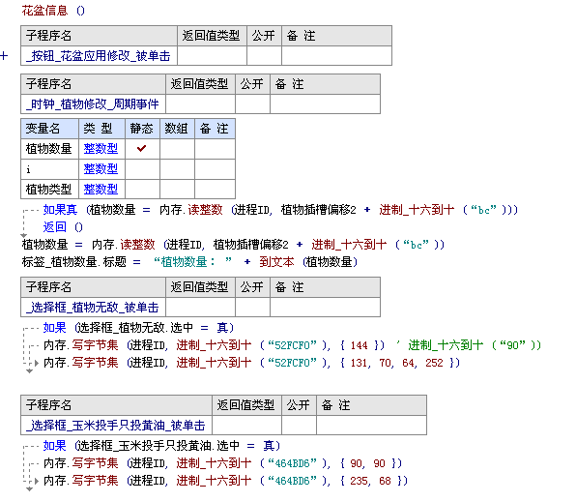Viewport: 576px width, 502px height.
Task: Click the 返回 () statement
Action: 63,227
